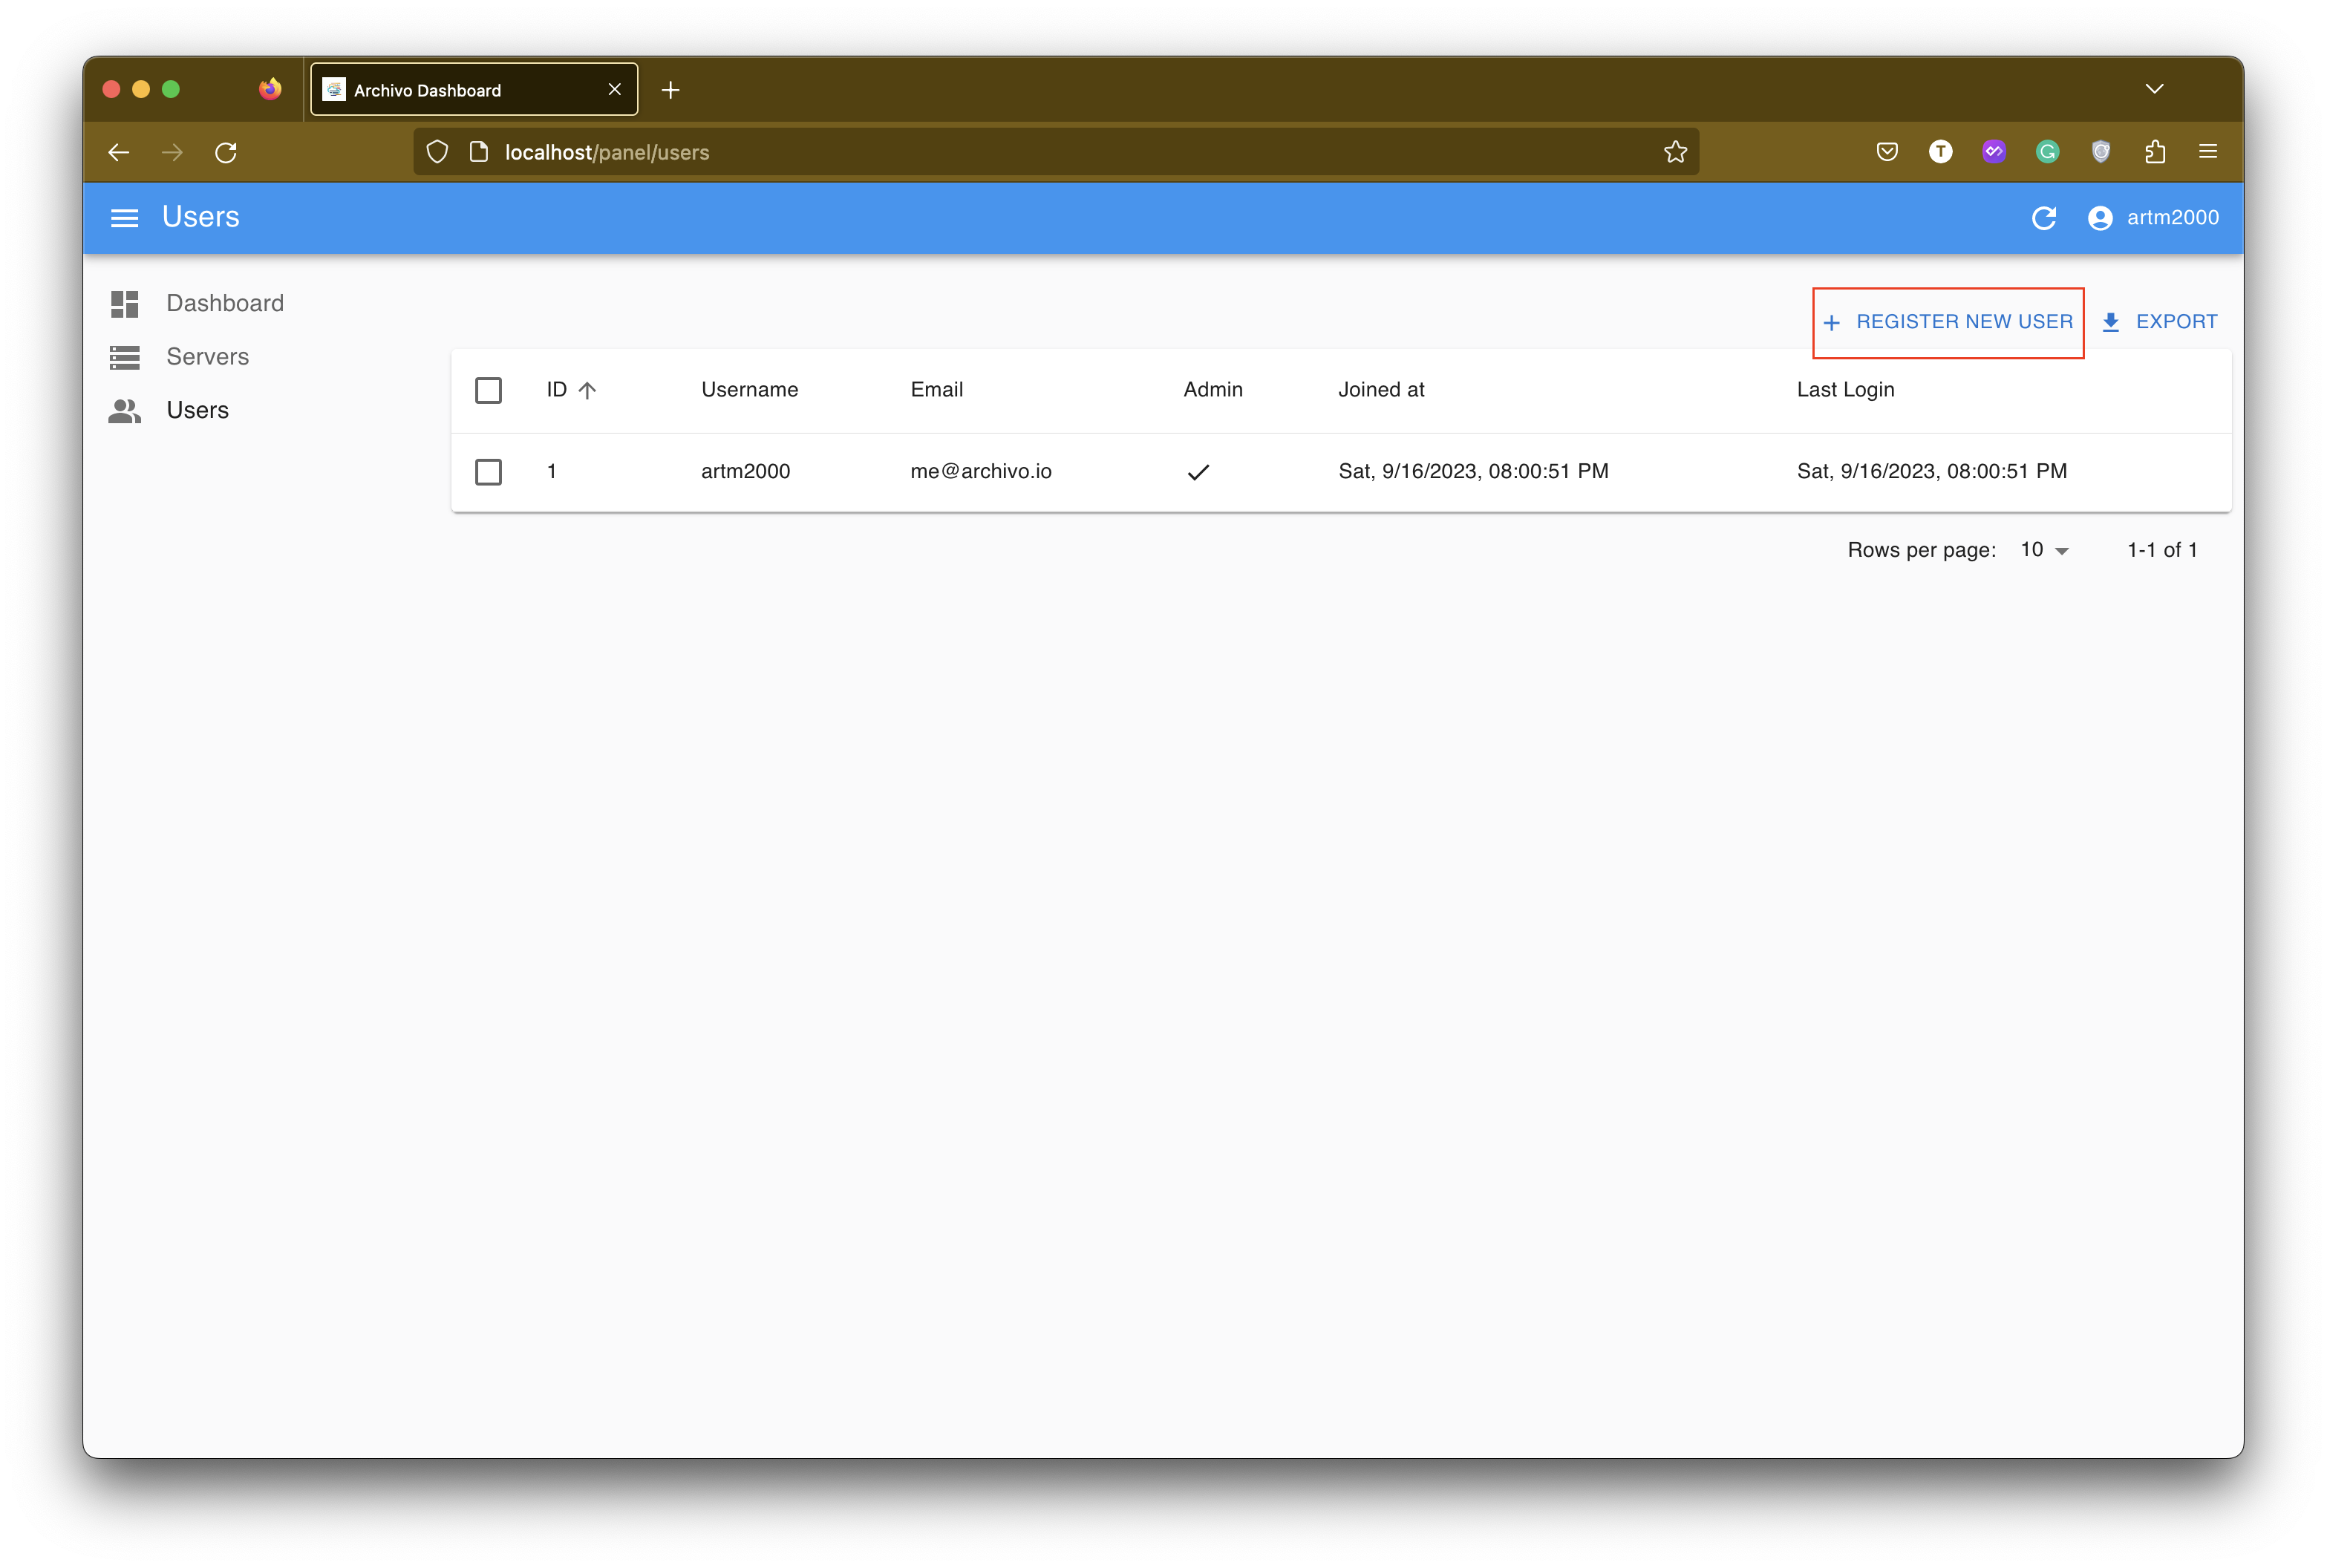Click the address bar URL field
The image size is (2327, 1568).
pyautogui.click(x=1056, y=152)
